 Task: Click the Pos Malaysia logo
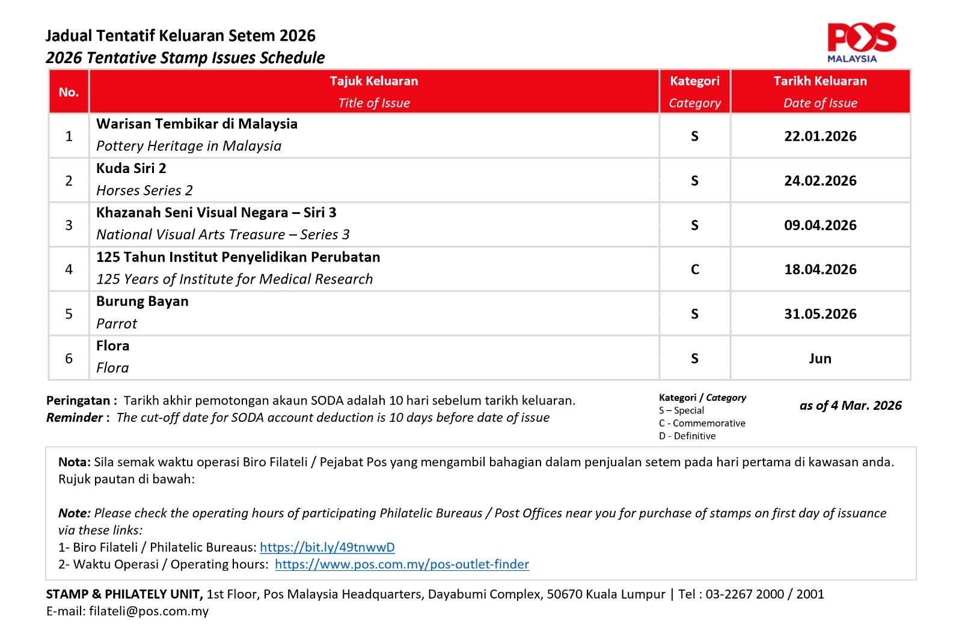pyautogui.click(x=860, y=42)
